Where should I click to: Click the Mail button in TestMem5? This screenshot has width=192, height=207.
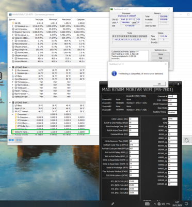pyautogui.click(x=161, y=58)
